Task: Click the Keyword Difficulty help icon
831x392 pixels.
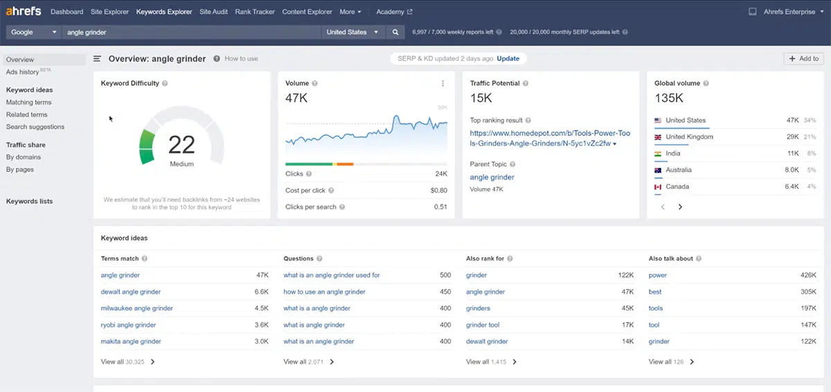Action: click(x=165, y=84)
